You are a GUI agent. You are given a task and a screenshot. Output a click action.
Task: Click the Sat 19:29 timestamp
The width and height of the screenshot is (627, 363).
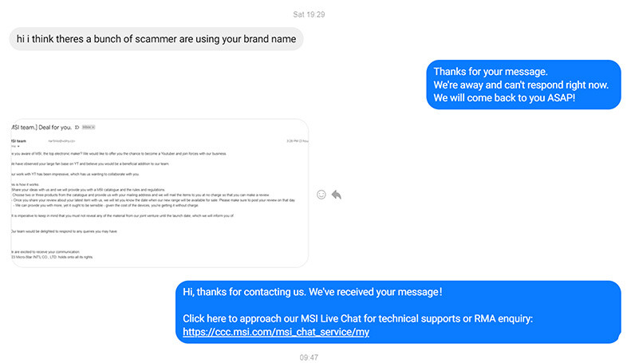(309, 14)
